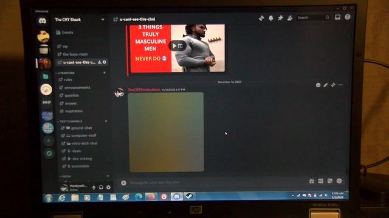389x218 pixels.
Task: Open the general-chat channel
Action: (77, 128)
